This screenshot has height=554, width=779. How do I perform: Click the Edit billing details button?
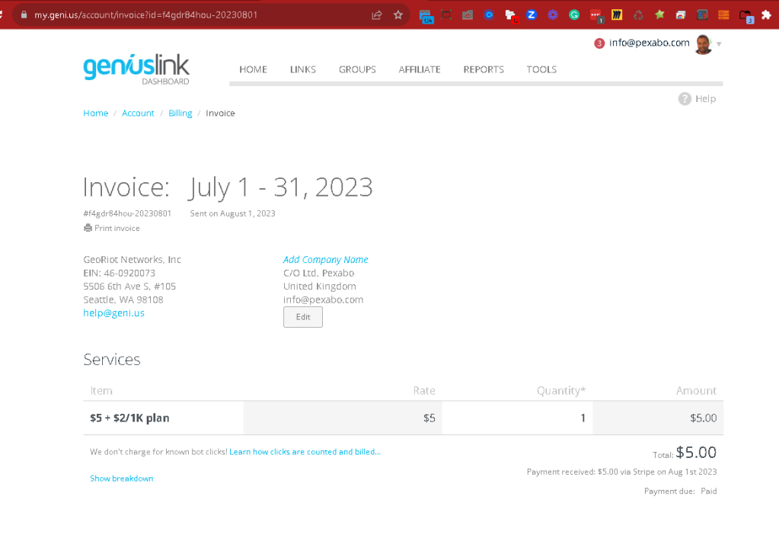pos(303,317)
